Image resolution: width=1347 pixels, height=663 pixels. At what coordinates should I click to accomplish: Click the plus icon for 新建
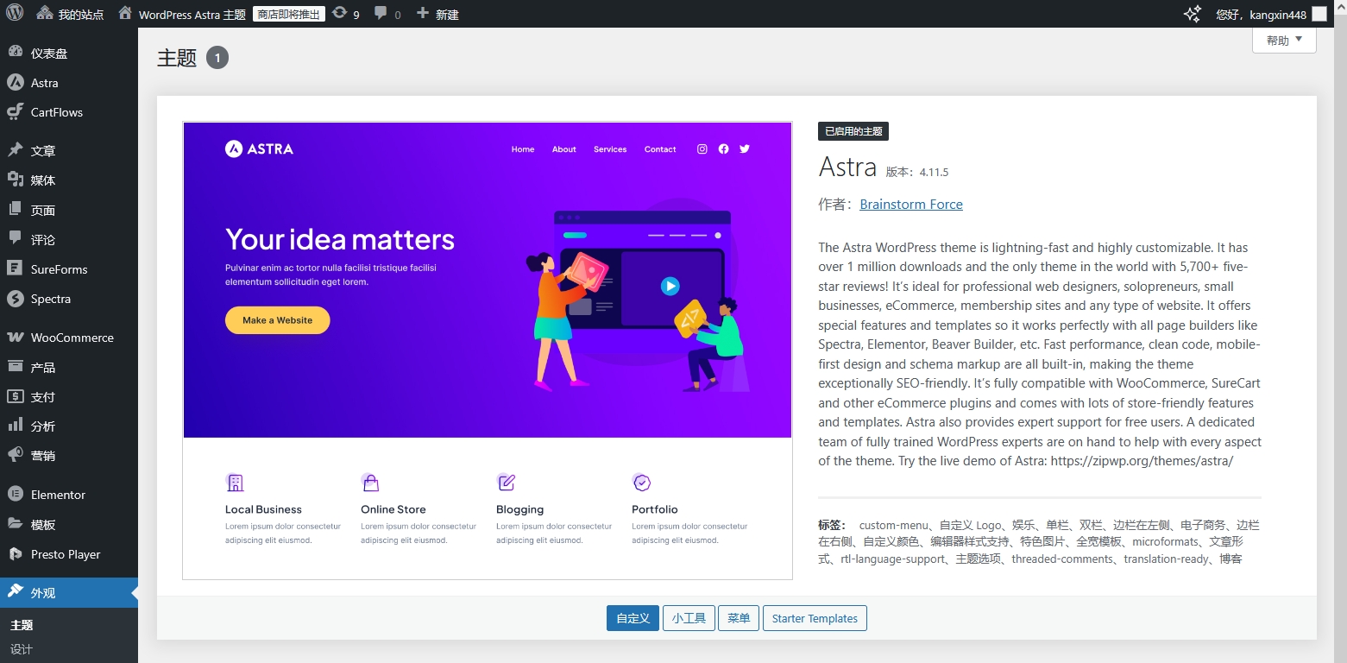pos(423,14)
